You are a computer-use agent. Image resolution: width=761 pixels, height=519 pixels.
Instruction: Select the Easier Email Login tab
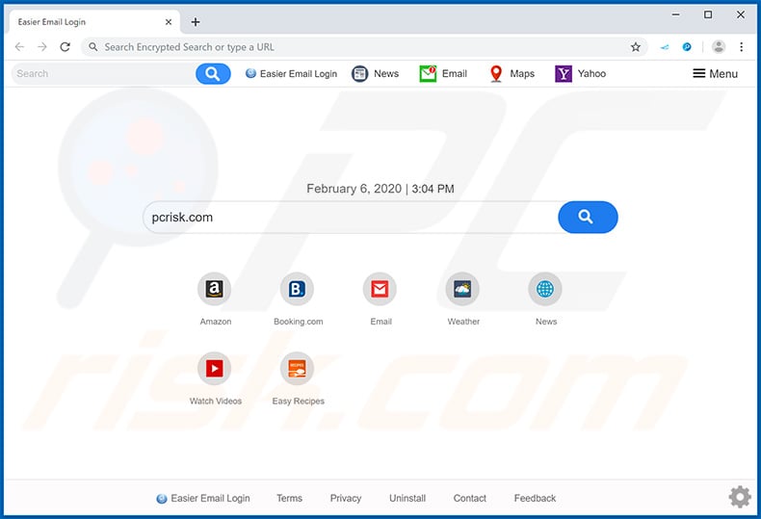(94, 22)
